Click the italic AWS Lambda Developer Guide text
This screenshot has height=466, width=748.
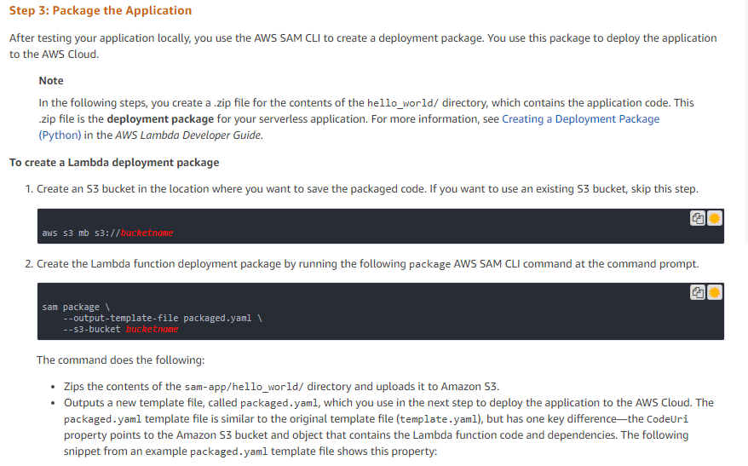[188, 135]
